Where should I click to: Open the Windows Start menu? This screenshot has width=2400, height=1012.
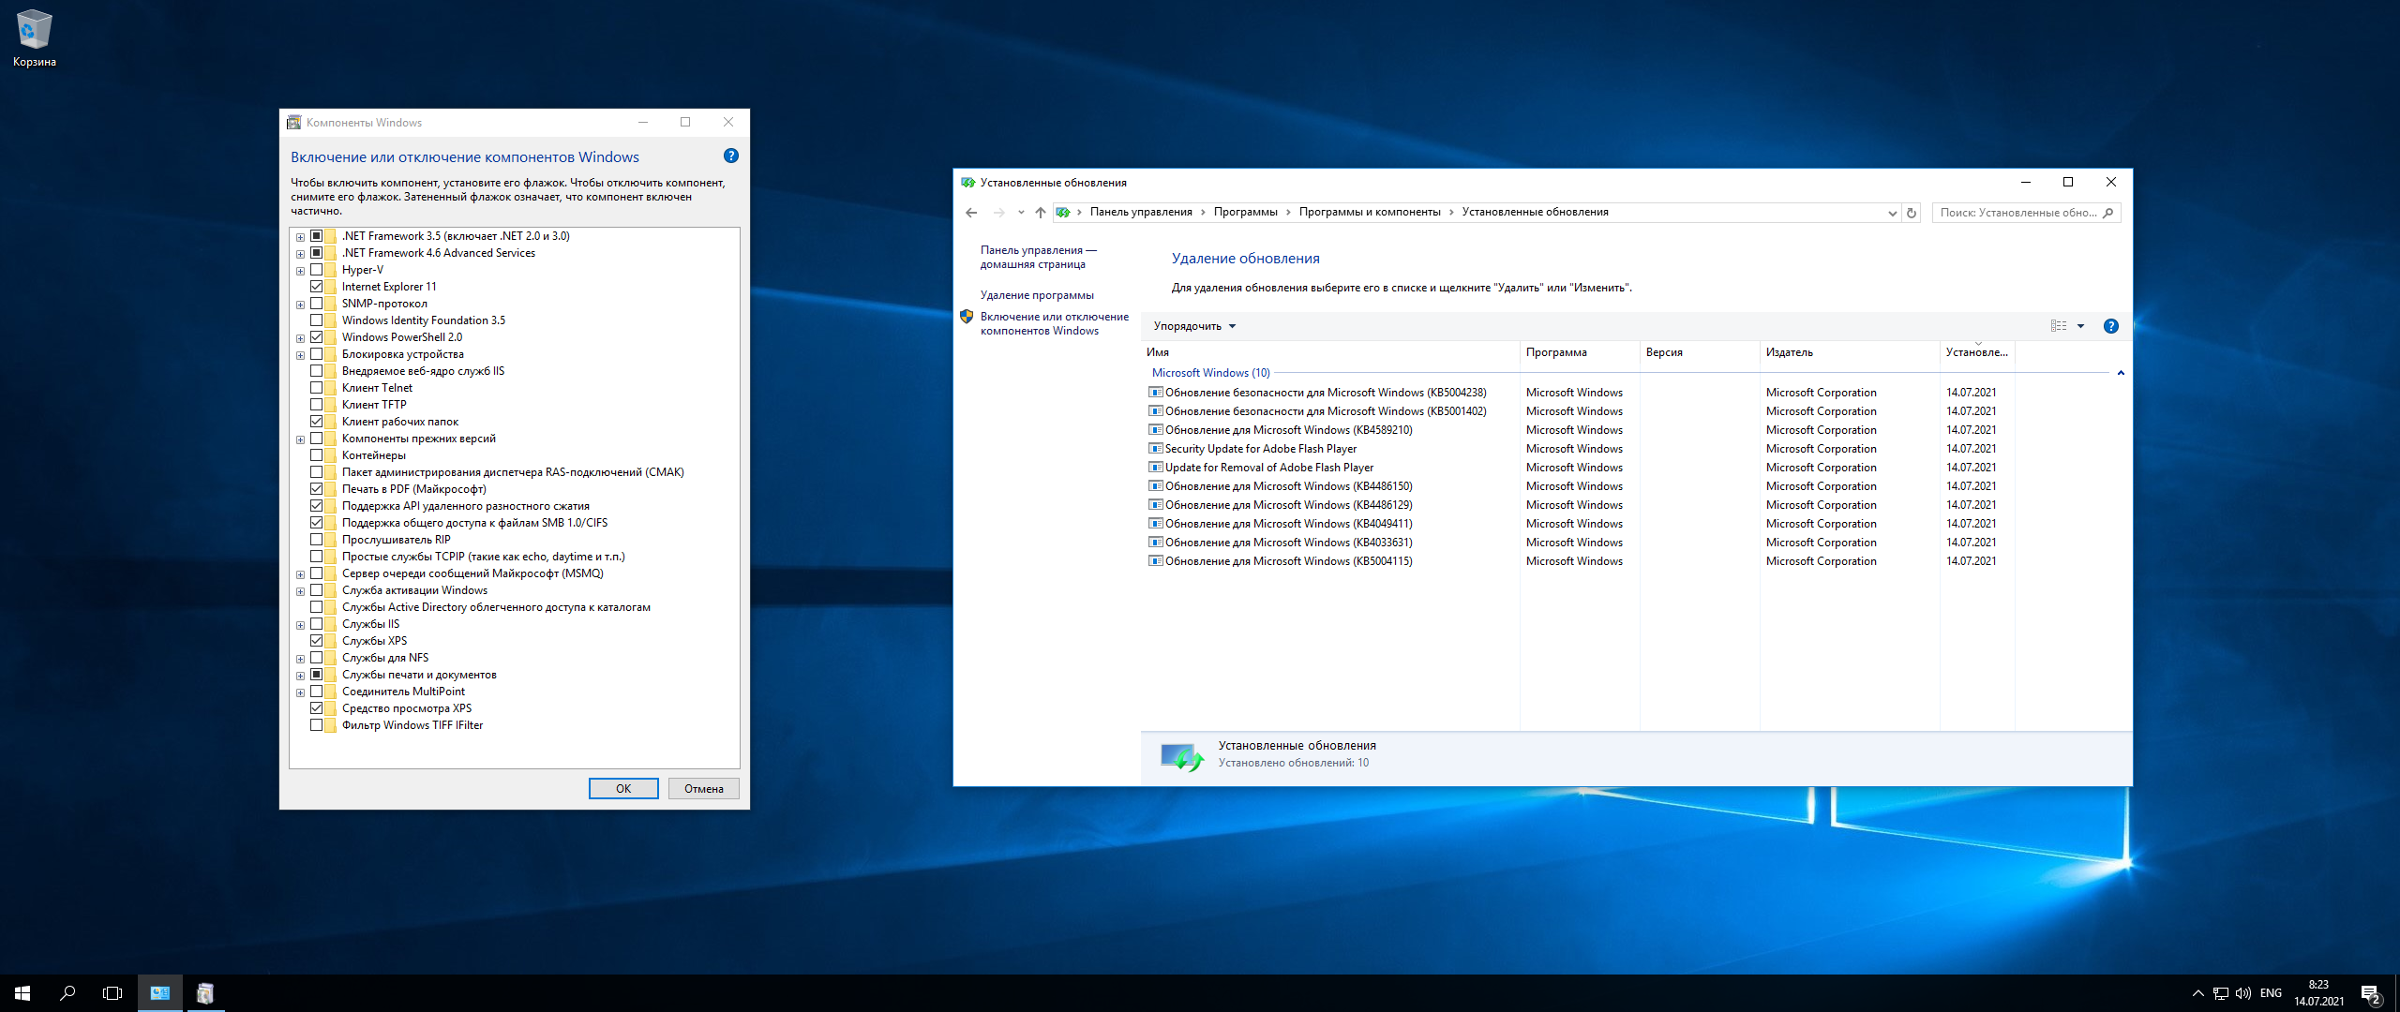coord(22,993)
